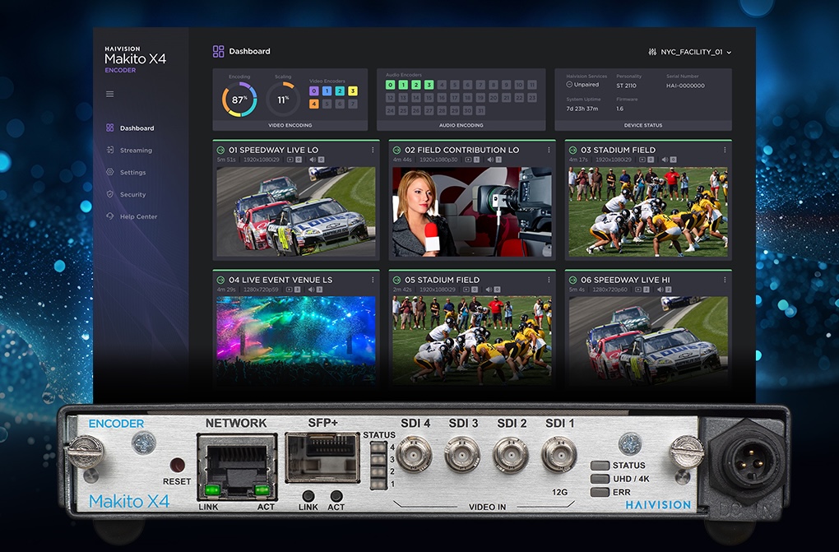
Task: Click video encoder icon on 05 STADIUM FIELD card
Action: click(x=466, y=290)
